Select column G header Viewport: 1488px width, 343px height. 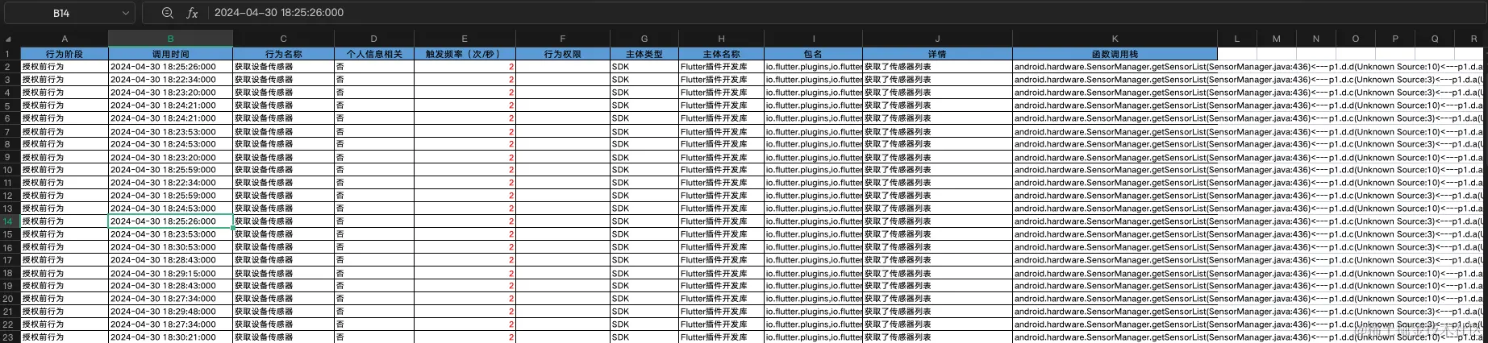(x=644, y=39)
